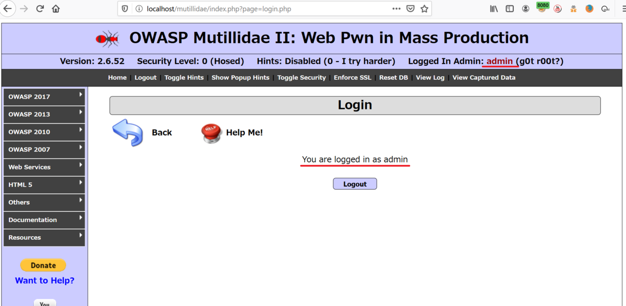The width and height of the screenshot is (626, 306).
Task: Open the Firefox Library icon
Action: pos(493,9)
